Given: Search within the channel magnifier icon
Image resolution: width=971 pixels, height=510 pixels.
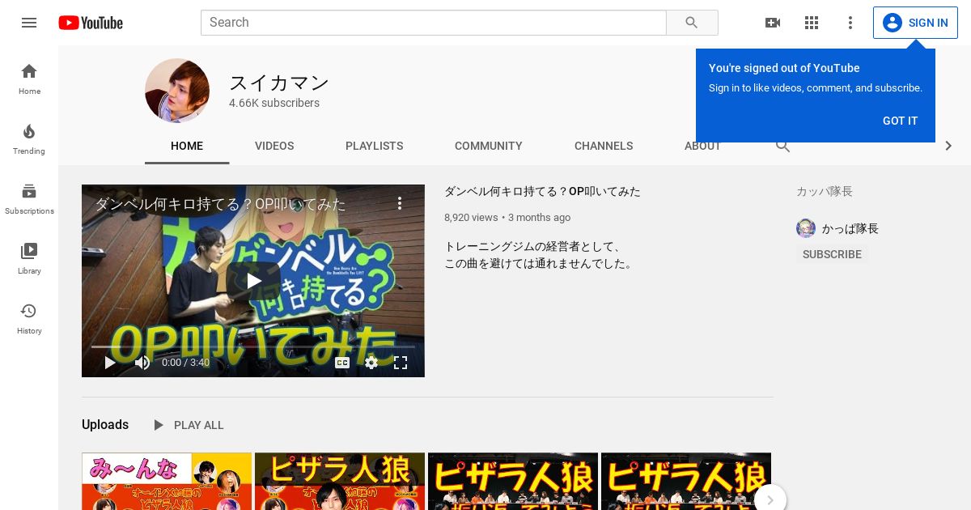Looking at the screenshot, I should tap(782, 146).
